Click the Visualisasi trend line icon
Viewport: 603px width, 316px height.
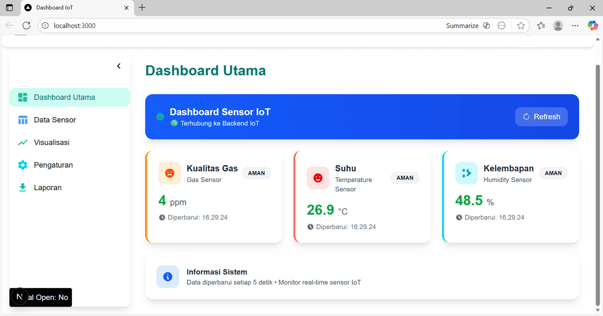coord(23,143)
